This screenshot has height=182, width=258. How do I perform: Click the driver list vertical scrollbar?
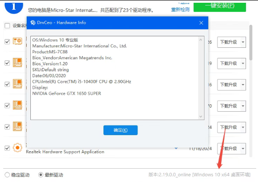[x=251, y=42]
